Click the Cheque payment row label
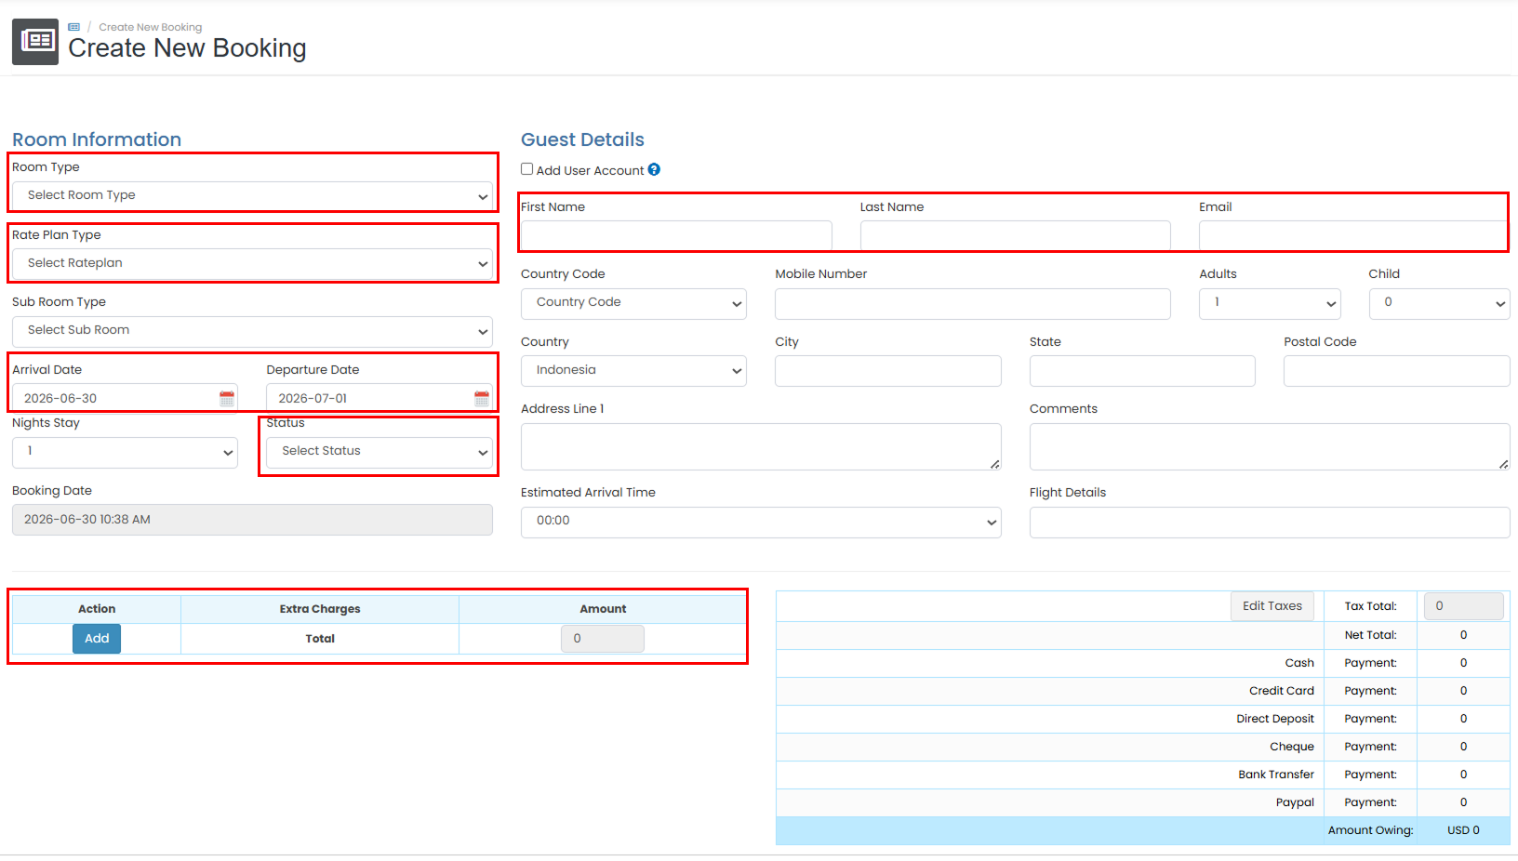Image resolution: width=1518 pixels, height=861 pixels. pyautogui.click(x=1292, y=747)
